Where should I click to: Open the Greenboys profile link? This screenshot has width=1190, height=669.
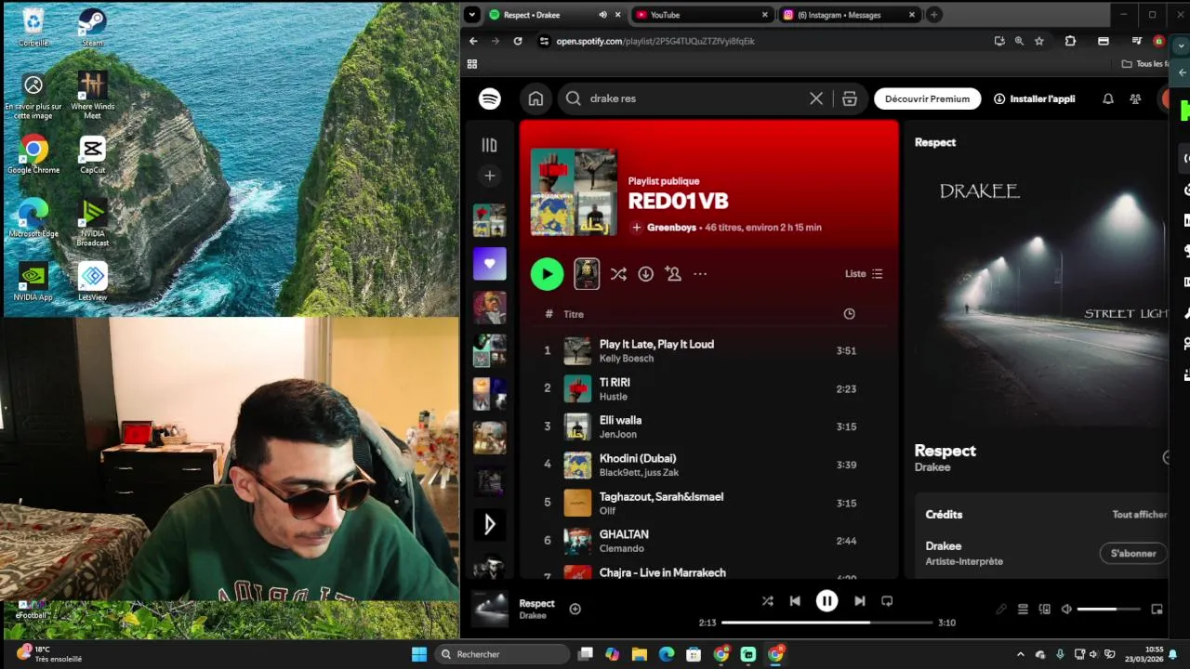[671, 228]
